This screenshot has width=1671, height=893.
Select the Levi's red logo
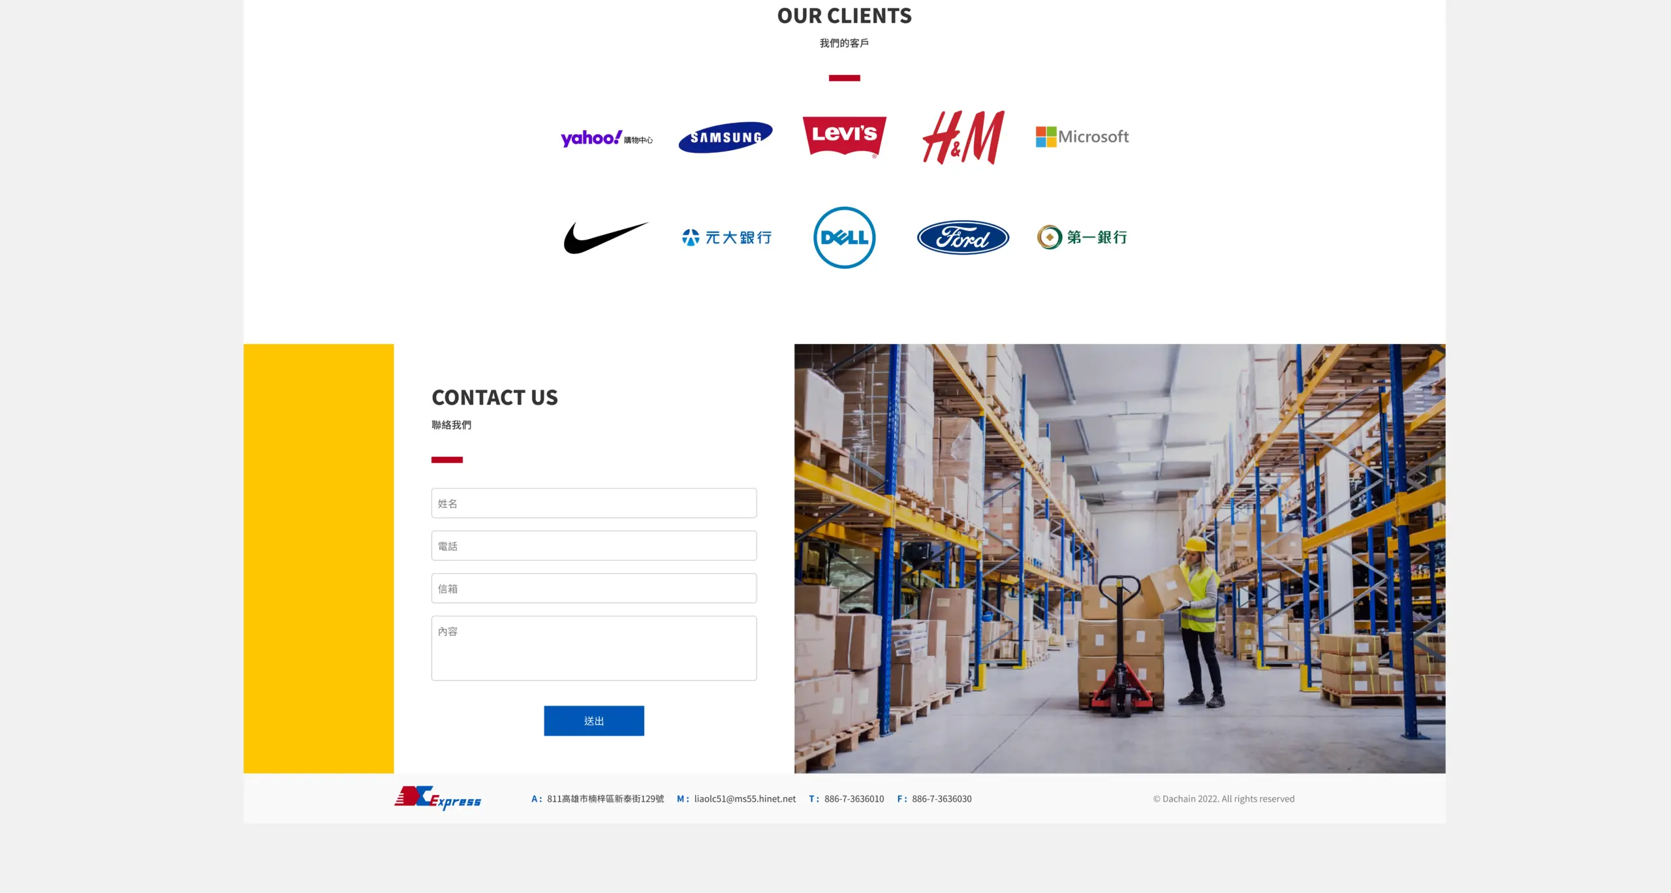click(x=844, y=137)
